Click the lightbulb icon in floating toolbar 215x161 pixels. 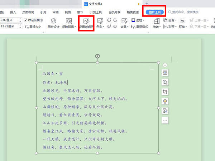[165, 101]
